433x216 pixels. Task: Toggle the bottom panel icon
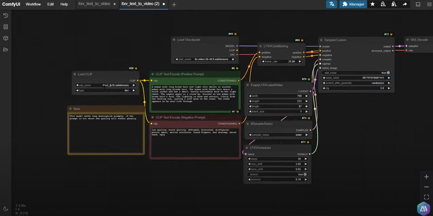coord(418,4)
